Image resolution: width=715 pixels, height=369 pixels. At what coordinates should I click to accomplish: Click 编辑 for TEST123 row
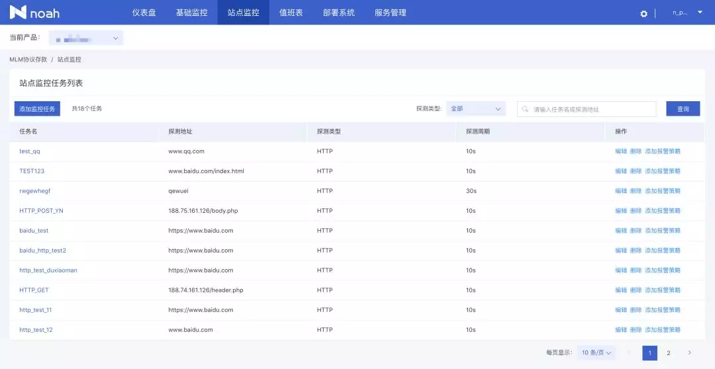click(621, 171)
